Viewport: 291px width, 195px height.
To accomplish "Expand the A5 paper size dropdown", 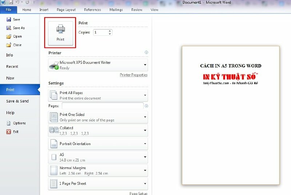I will (98, 157).
